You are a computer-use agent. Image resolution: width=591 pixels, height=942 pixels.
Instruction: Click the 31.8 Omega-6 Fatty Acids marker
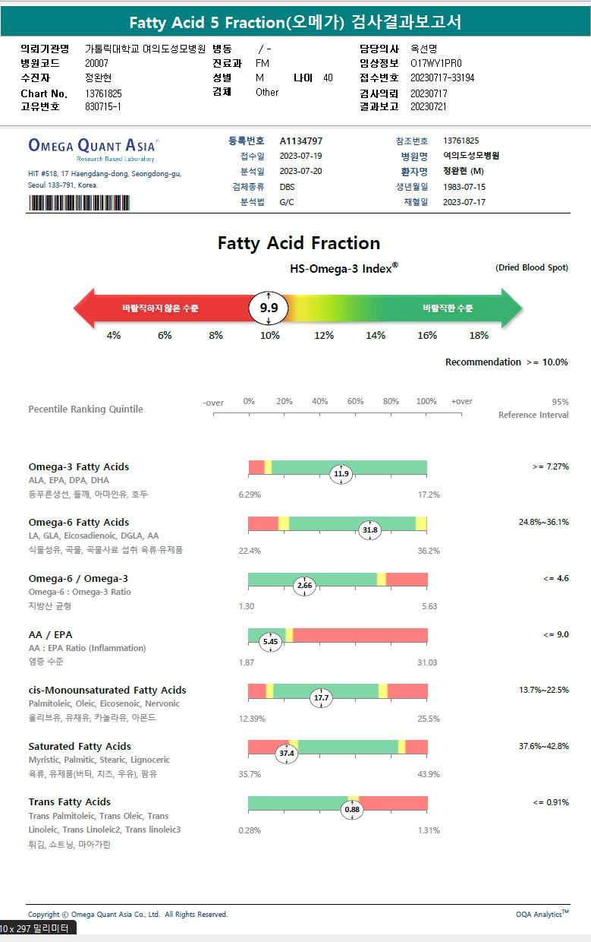pyautogui.click(x=369, y=530)
